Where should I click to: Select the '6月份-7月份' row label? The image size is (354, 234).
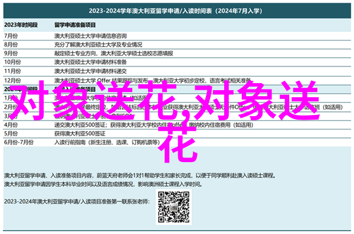click(19, 143)
